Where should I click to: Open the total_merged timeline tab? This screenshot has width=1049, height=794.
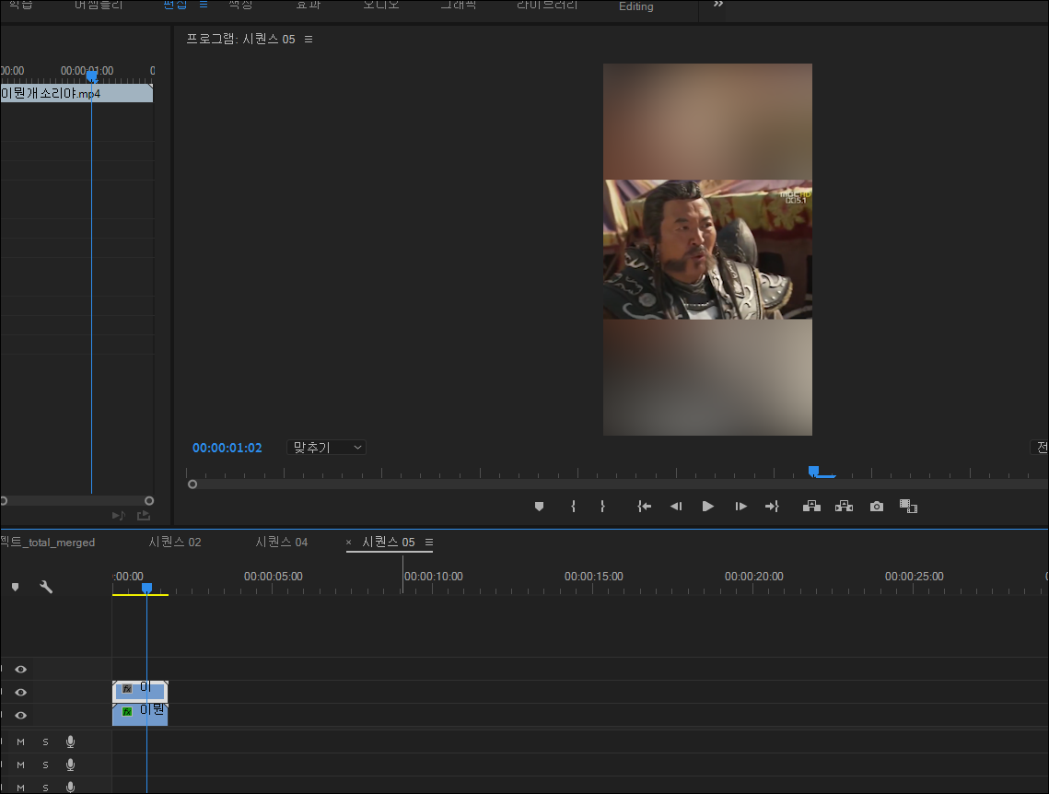(x=48, y=542)
